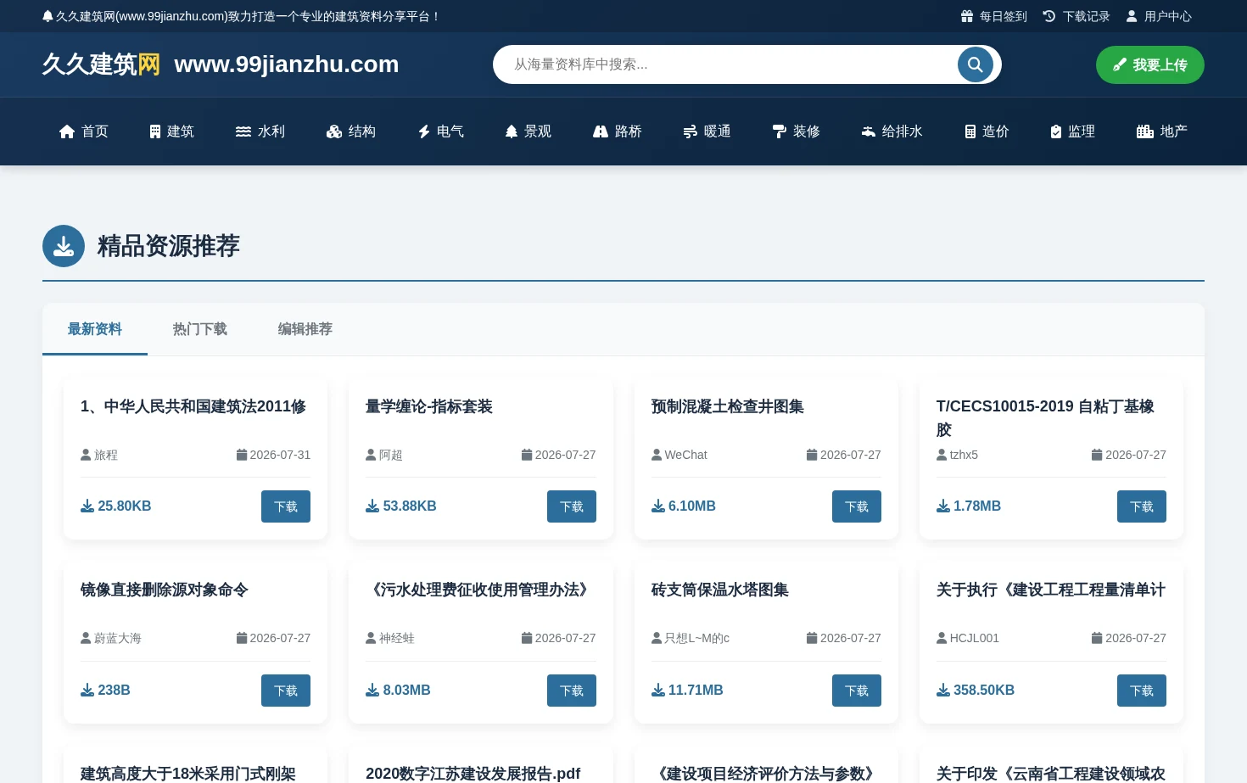Click the download icon next to 6.10MB
1247x783 pixels.
(x=658, y=506)
